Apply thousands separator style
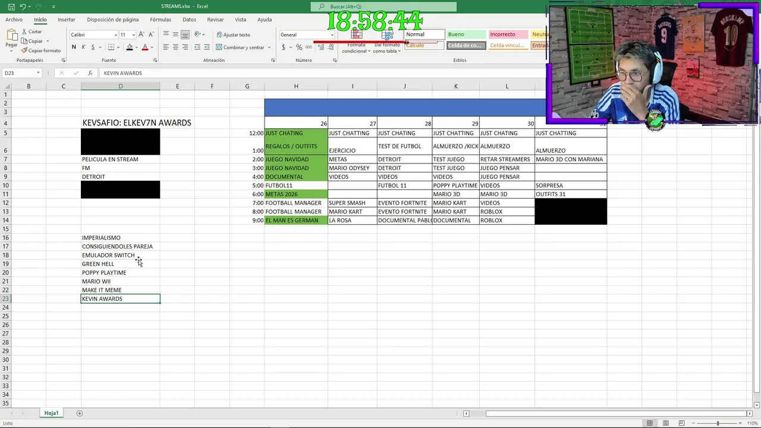This screenshot has width=761, height=428. [x=308, y=48]
